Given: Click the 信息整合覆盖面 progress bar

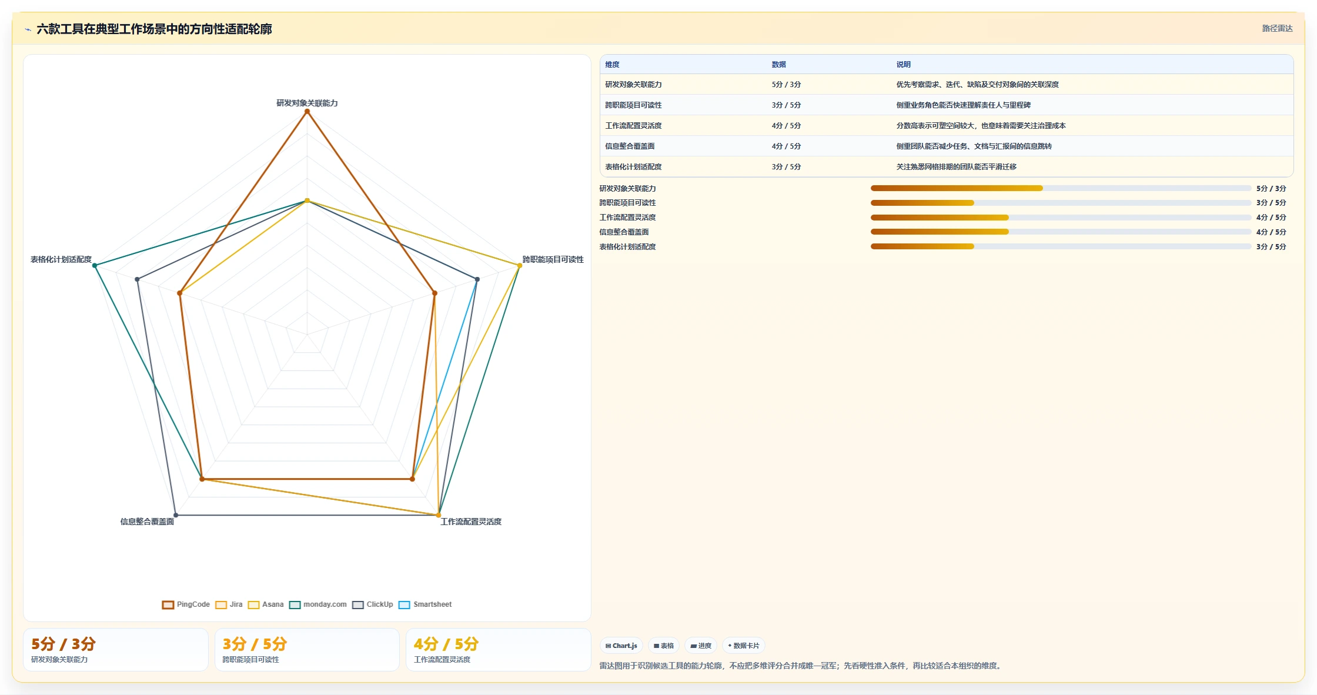Looking at the screenshot, I should [1061, 232].
